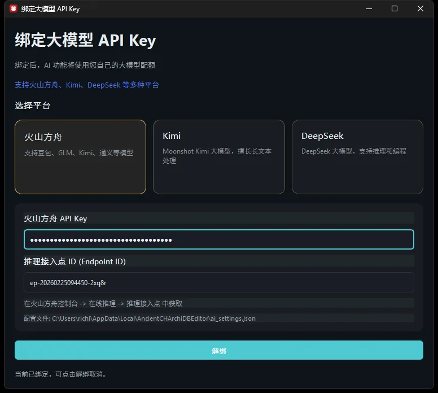Click the 当前已绑定 status message
438x393 pixels.
[61, 374]
